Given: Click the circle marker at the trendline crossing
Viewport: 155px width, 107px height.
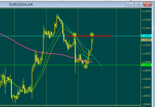Looking at the screenshot, I should tap(75, 35).
